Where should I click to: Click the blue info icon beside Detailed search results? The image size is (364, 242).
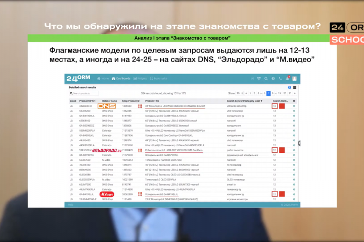point(290,87)
